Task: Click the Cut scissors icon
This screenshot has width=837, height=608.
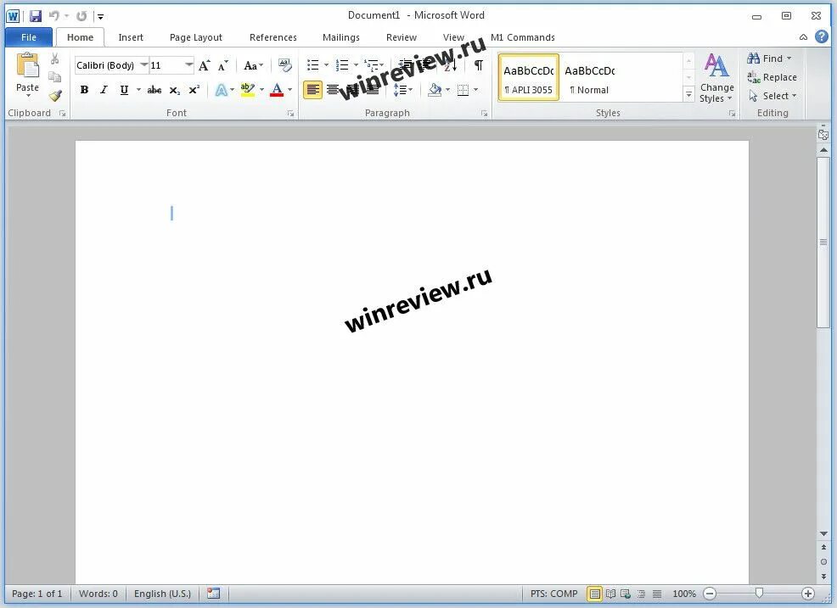Action: [x=55, y=59]
